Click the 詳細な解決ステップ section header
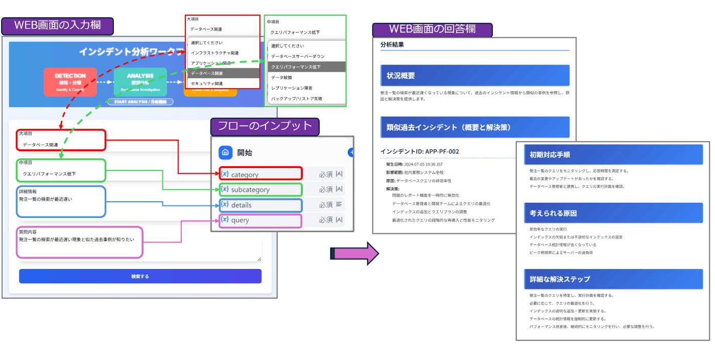This screenshot has width=715, height=354. [x=613, y=279]
